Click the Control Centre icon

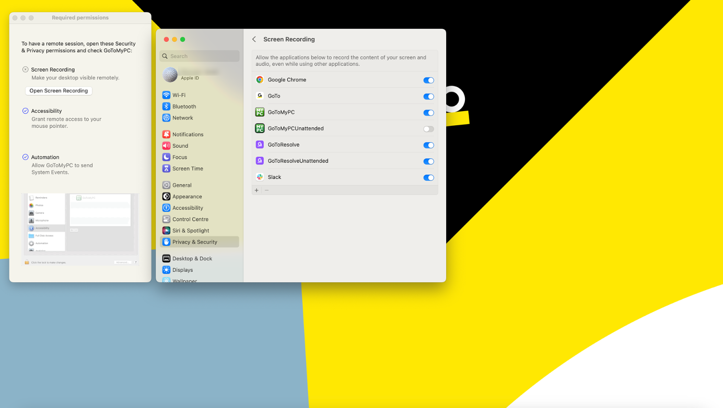pyautogui.click(x=167, y=219)
